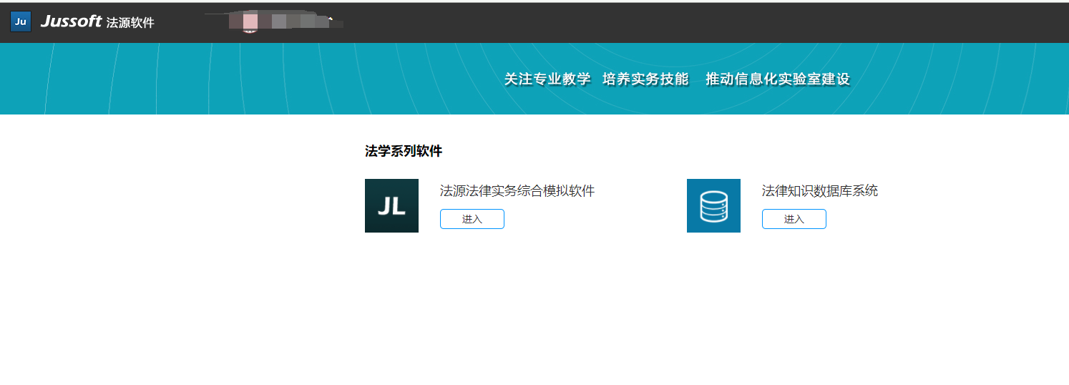
Task: Click blank white area below software list
Action: click(537, 315)
